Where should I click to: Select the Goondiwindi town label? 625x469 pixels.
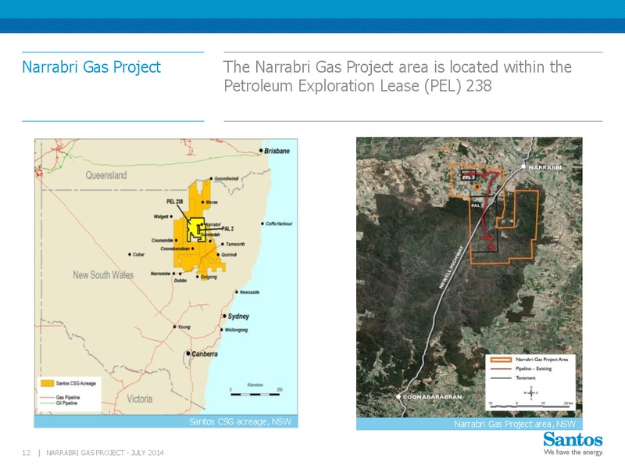tap(227, 179)
